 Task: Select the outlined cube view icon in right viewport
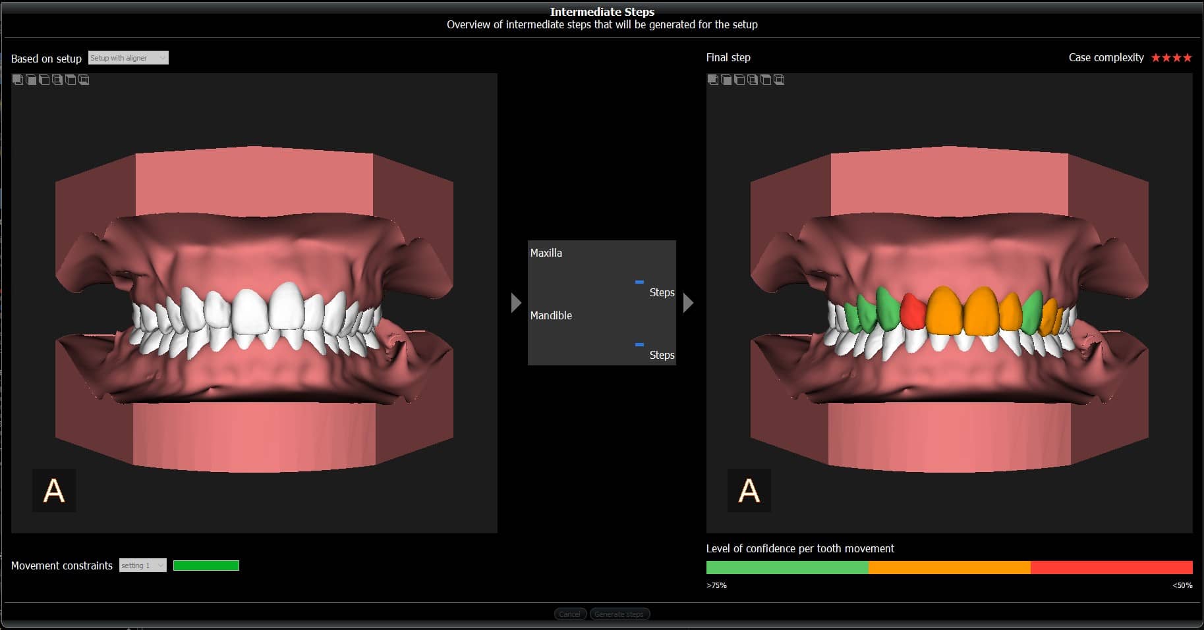739,80
